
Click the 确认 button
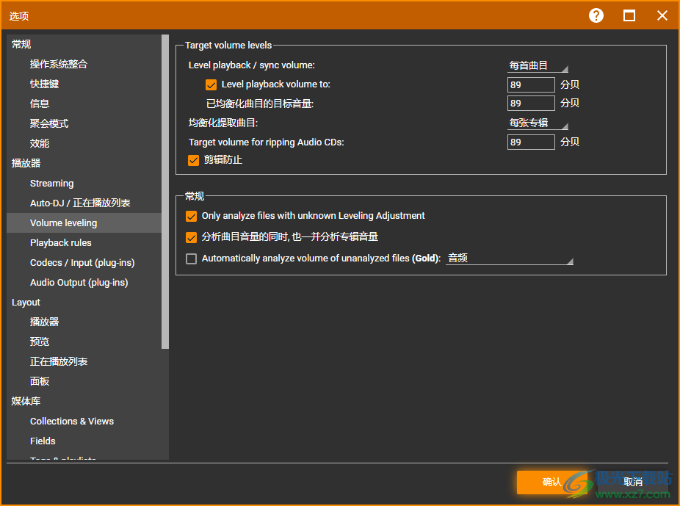(x=551, y=482)
